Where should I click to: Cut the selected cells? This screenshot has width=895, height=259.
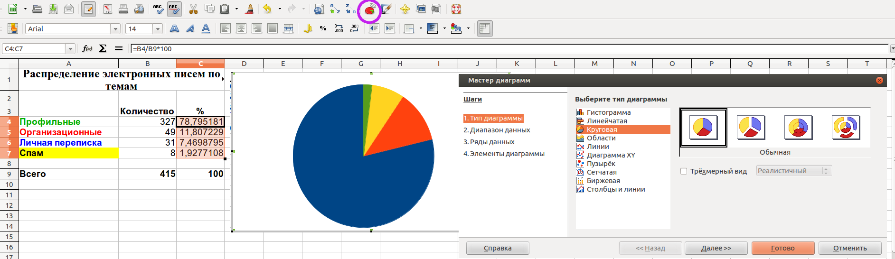tap(193, 9)
